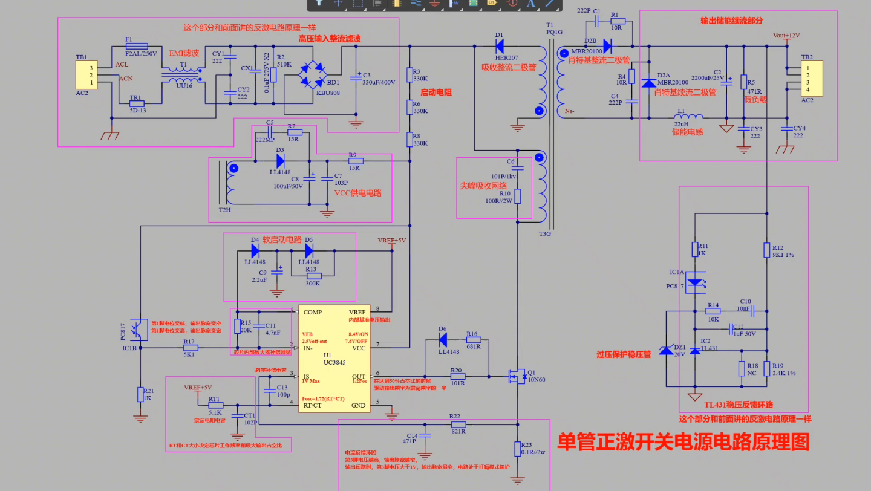Click the 肖特基整流二极管 annotation
871x491 pixels.
click(599, 60)
